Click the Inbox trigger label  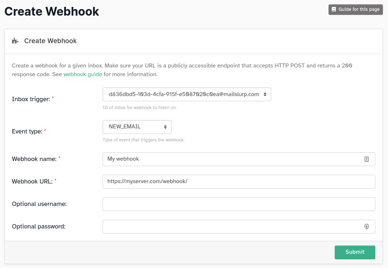pos(31,99)
